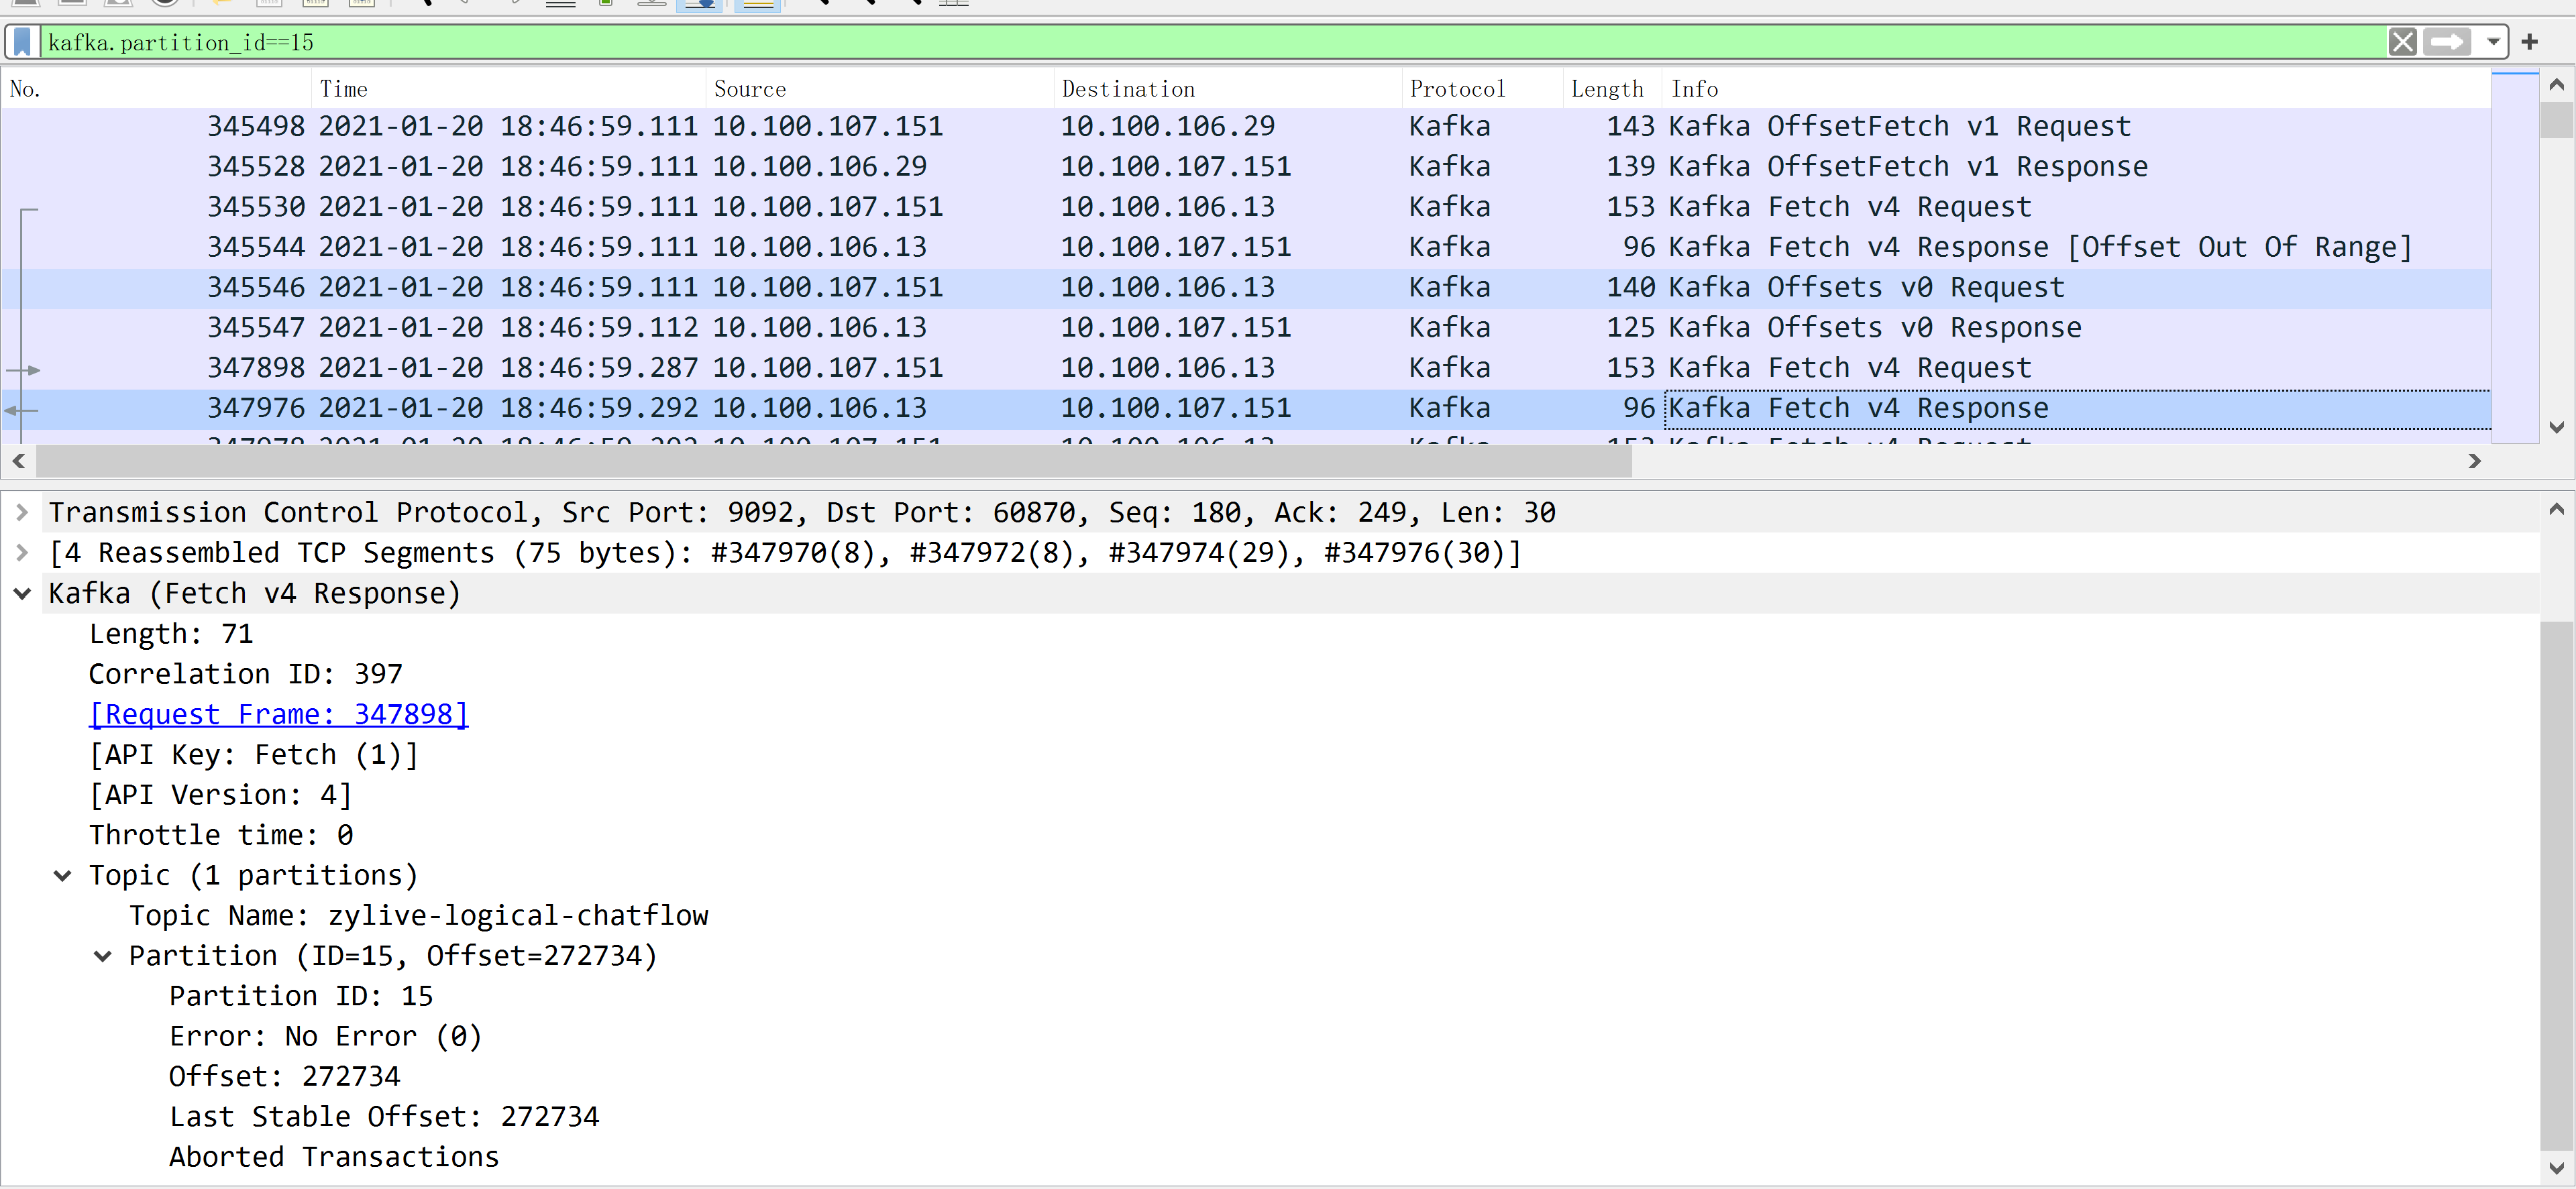This screenshot has height=1189, width=2576.
Task: Click the highlighted auto-scroll toolbar icon
Action: pos(700,4)
